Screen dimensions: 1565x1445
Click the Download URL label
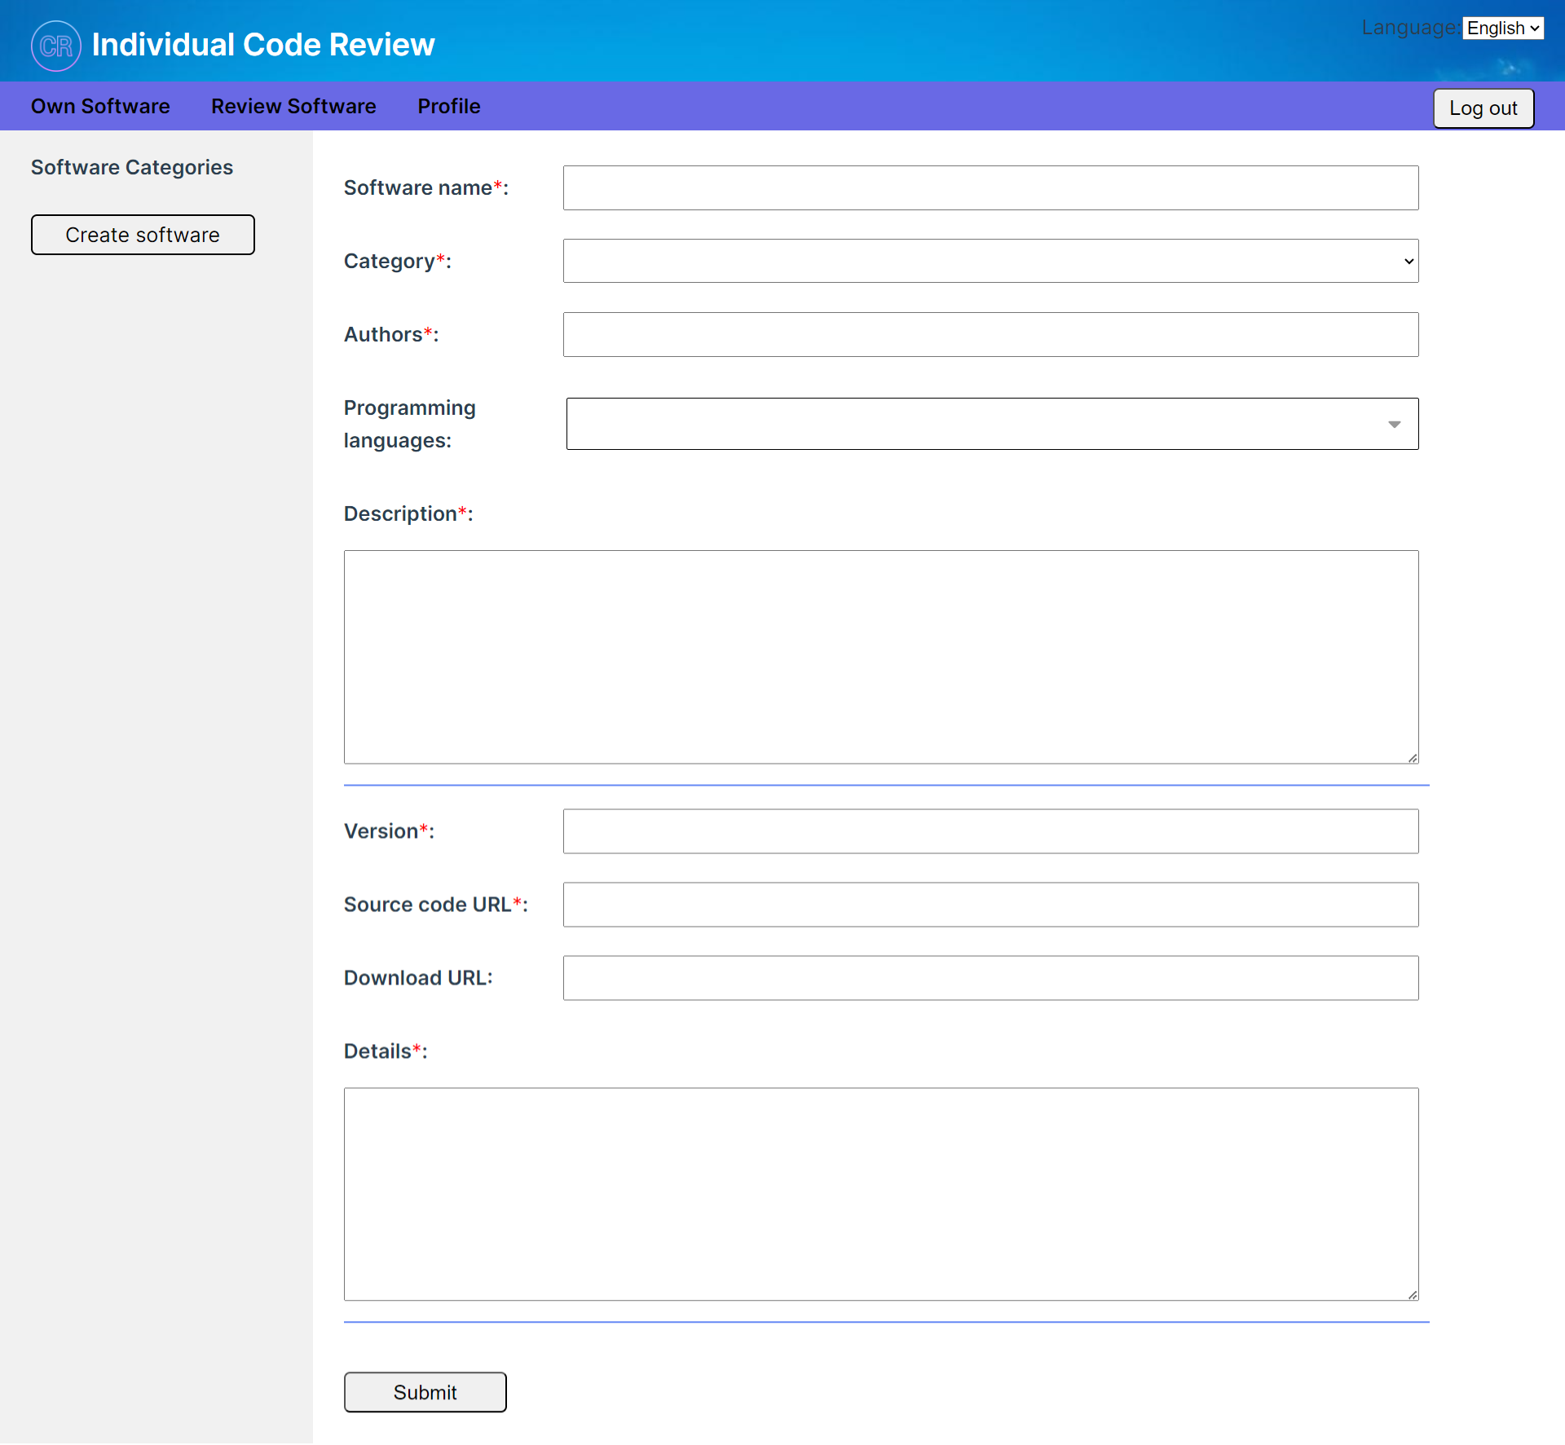[x=418, y=978]
